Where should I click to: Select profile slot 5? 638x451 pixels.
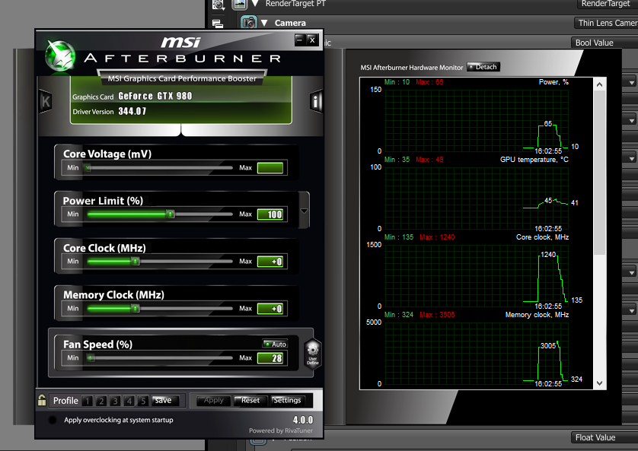tap(143, 401)
